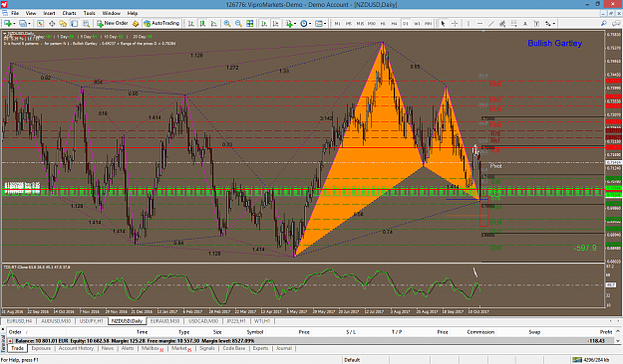Screen dimensions: 623x364
Task: Select the MN timeframe button
Action: 428,24
